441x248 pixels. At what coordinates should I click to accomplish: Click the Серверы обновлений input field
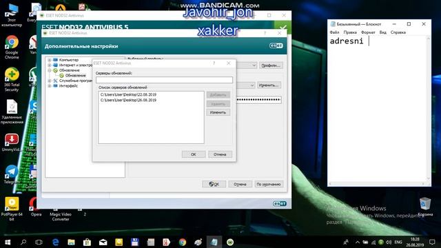tap(164, 80)
